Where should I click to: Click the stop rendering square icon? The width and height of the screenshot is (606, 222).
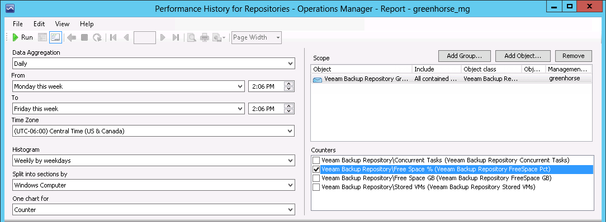84,37
